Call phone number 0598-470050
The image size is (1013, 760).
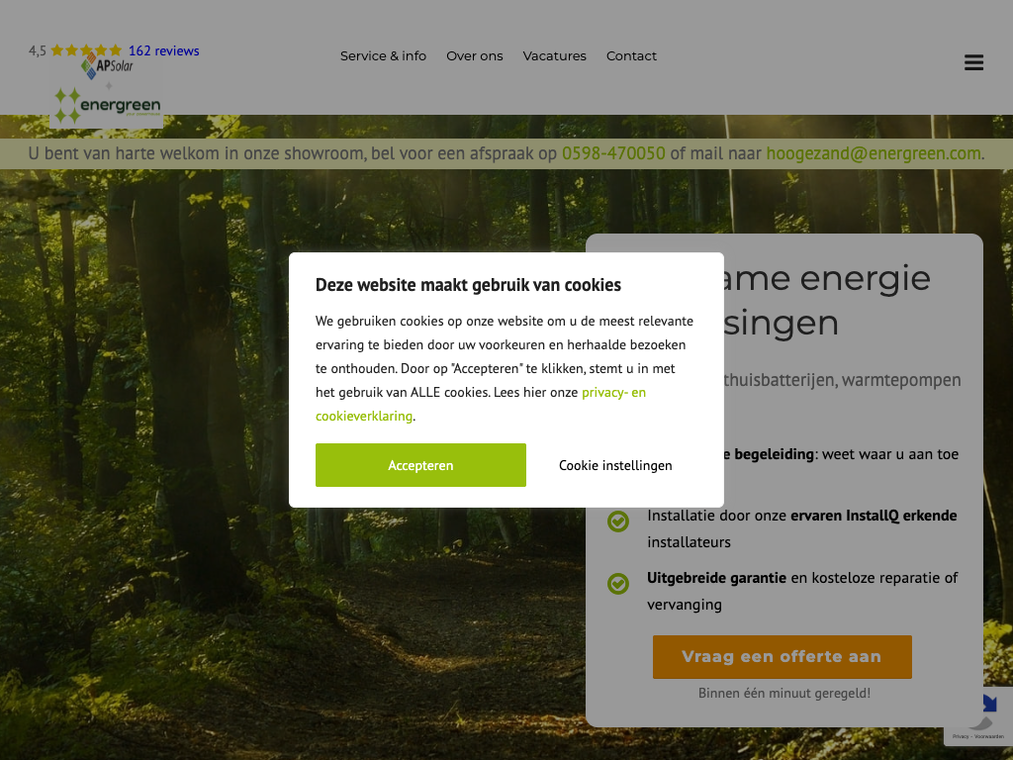tap(613, 153)
